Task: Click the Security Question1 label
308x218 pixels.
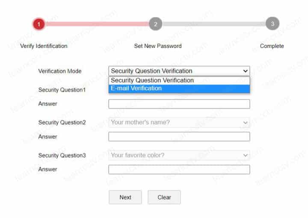Action: click(x=62, y=90)
